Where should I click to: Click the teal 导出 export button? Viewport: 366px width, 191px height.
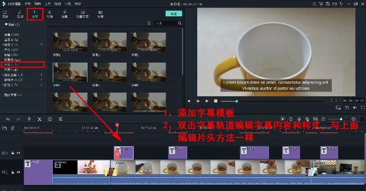coord(174,14)
